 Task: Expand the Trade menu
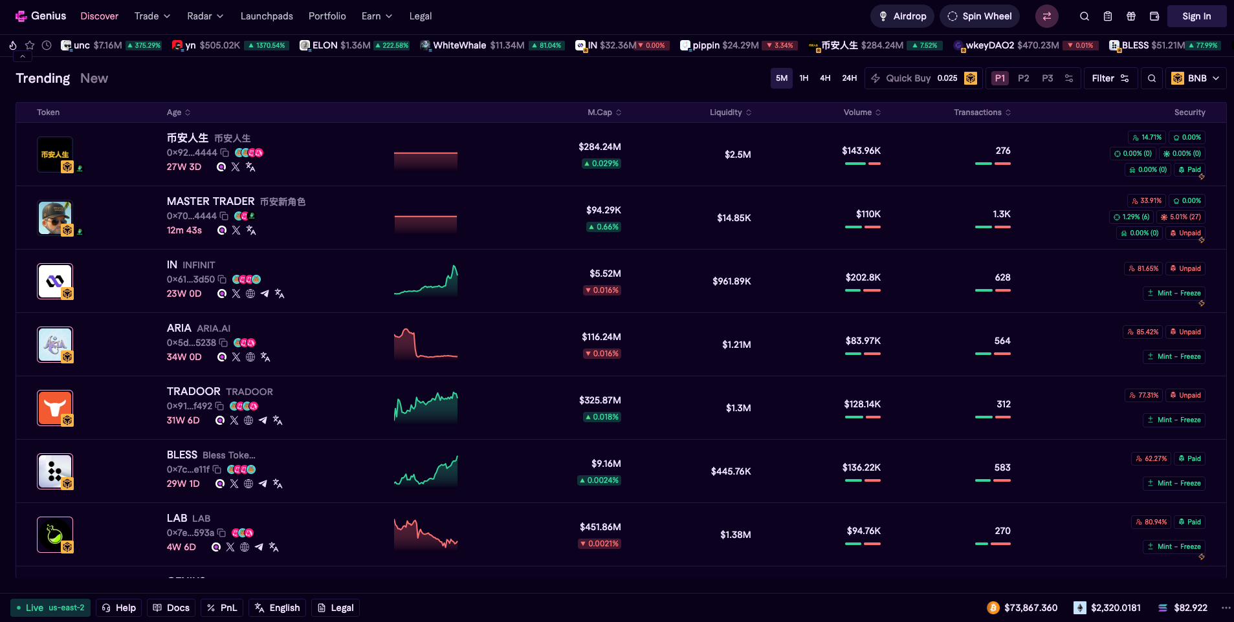pyautogui.click(x=152, y=16)
